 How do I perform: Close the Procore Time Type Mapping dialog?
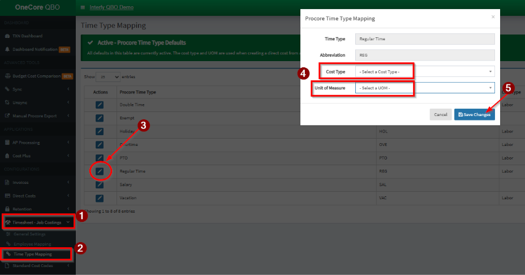point(493,17)
